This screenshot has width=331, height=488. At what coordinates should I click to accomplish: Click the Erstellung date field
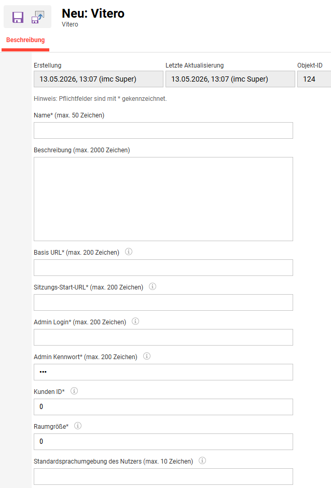coord(99,79)
